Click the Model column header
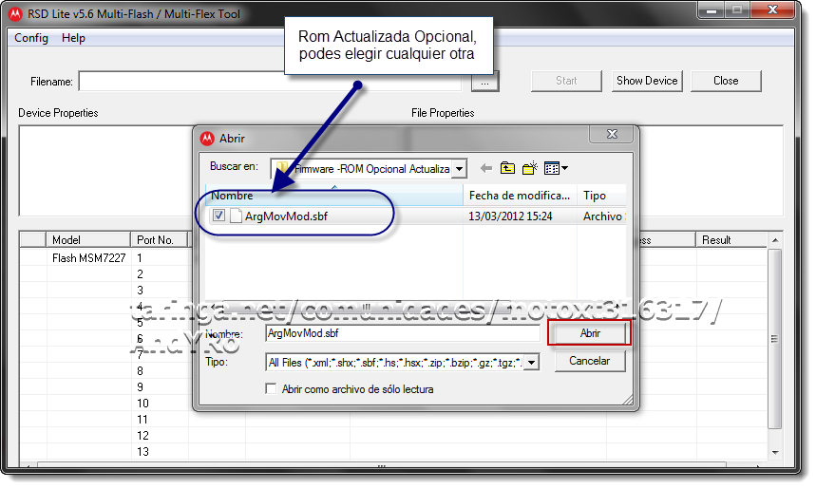The height and width of the screenshot is (489, 816). click(88, 240)
